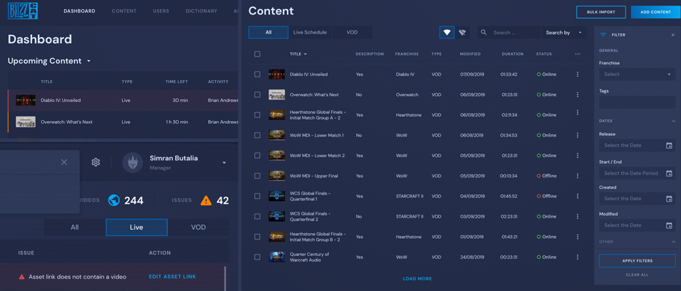
Task: Click the orange issues warning icon
Action: 206,200
